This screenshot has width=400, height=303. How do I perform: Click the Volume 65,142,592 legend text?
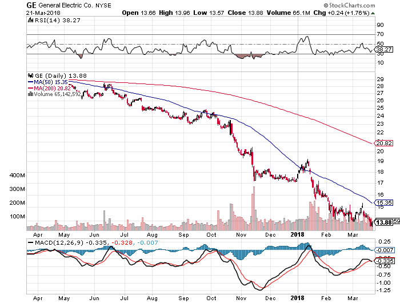(57, 94)
